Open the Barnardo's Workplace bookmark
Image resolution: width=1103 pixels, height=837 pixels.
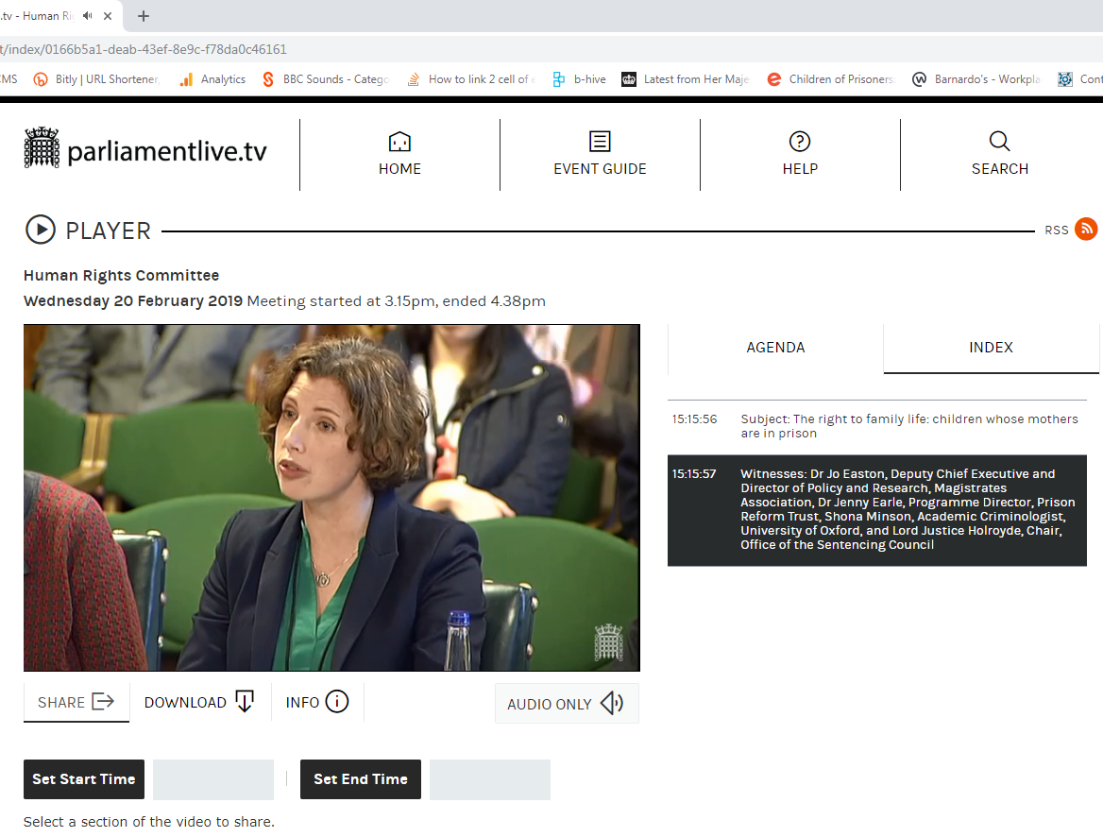point(976,79)
